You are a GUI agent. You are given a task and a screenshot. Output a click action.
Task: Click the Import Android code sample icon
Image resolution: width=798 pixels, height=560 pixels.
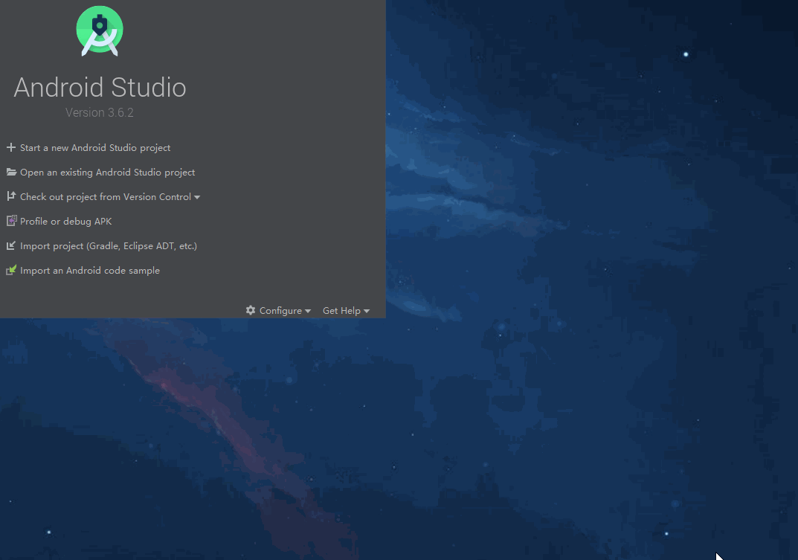(x=11, y=270)
